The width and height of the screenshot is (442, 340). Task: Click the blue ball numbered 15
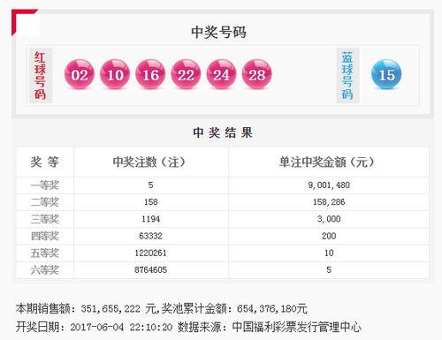tap(386, 74)
